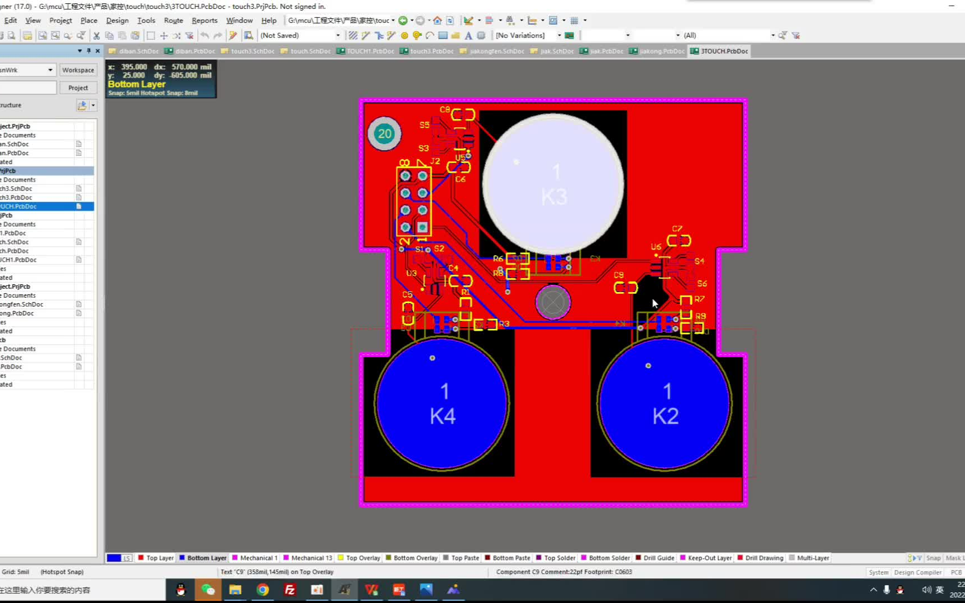The width and height of the screenshot is (965, 603).
Task: Click the Cut scissors icon in toolbar
Action: click(x=97, y=35)
